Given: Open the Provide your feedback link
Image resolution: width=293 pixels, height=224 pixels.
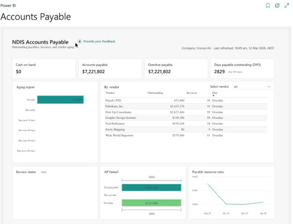Looking at the screenshot, I should (99, 41).
